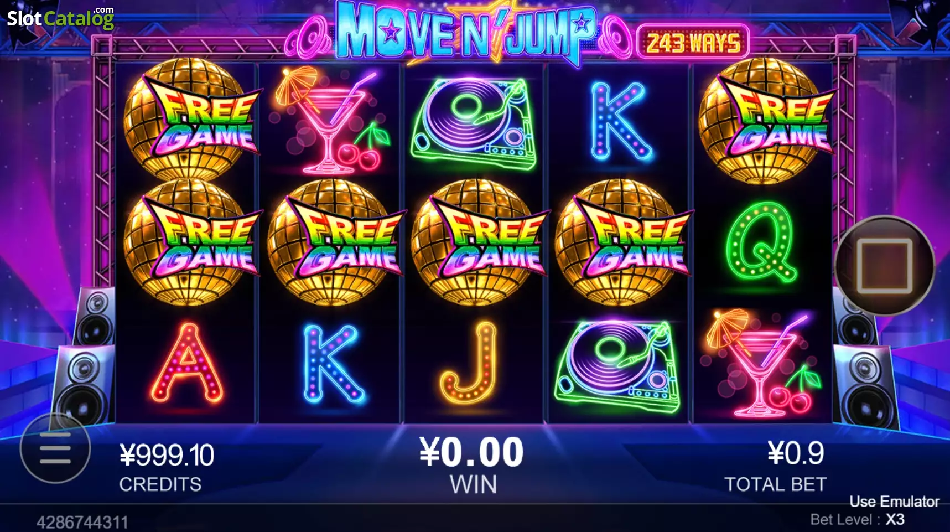Click the blue K symbol in the fourth reel

point(620,122)
